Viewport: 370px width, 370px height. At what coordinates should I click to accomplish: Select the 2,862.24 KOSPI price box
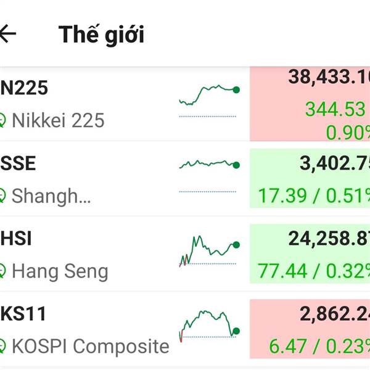click(x=310, y=329)
